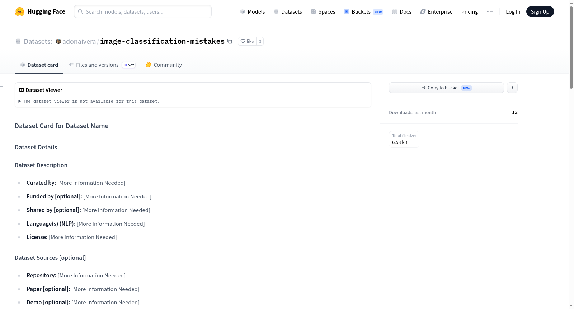Click the Datasets breadcrumb label
Image resolution: width=574 pixels, height=309 pixels.
38,41
